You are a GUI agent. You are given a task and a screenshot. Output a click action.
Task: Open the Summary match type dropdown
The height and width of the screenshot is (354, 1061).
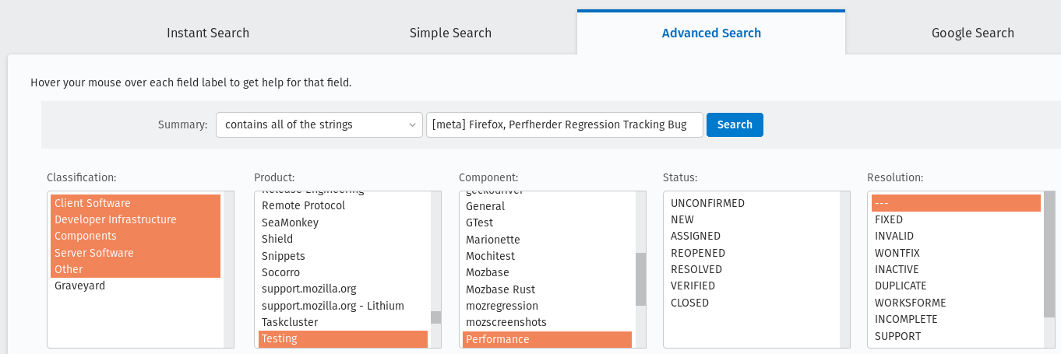tap(319, 124)
